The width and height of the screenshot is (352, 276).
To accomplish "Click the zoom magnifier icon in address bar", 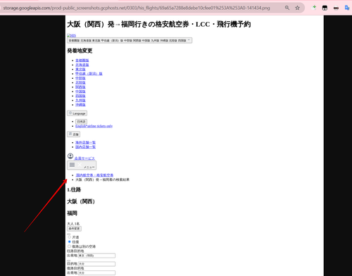I will coord(287,8).
